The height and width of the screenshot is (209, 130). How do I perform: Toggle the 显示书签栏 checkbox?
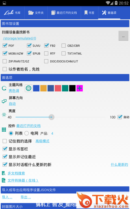(5, 149)
